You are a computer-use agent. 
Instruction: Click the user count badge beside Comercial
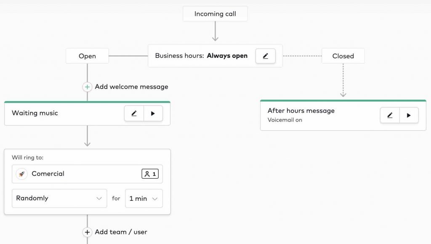(x=150, y=174)
